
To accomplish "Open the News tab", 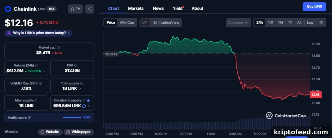I will [x=158, y=9].
